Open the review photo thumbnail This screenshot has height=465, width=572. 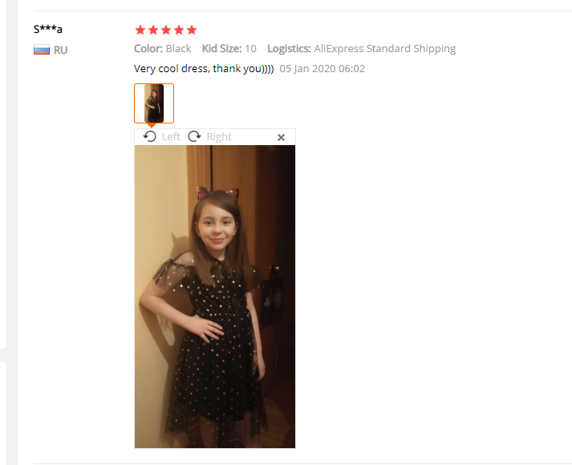[154, 103]
